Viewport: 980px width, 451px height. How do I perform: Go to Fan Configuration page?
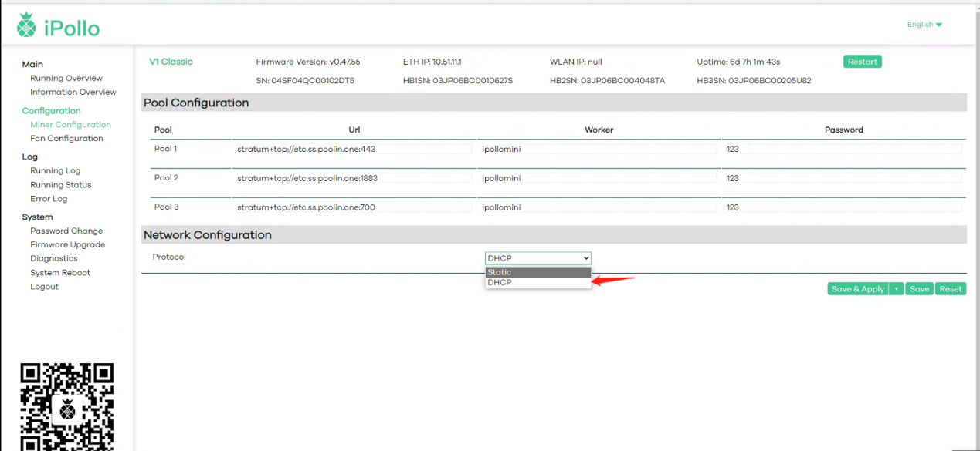(66, 139)
